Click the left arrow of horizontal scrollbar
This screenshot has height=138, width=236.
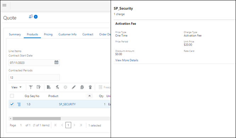pyautogui.click(x=11, y=119)
